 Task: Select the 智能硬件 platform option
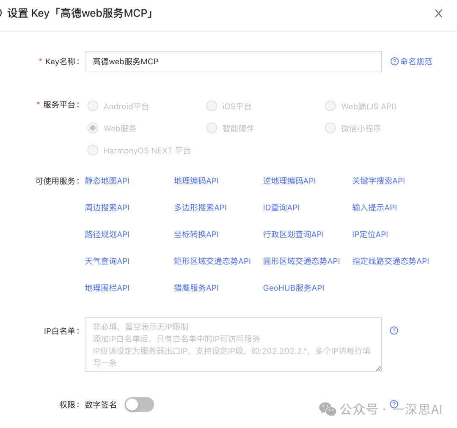pos(212,128)
